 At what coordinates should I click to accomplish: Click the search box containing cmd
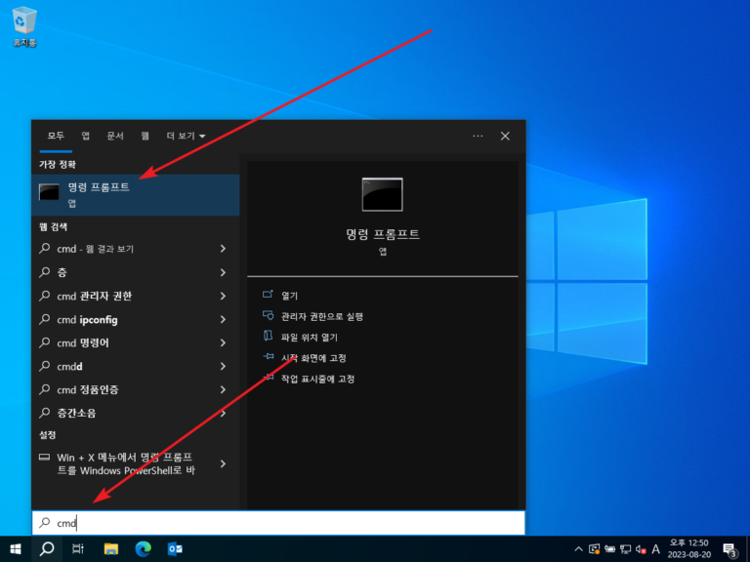[x=278, y=523]
